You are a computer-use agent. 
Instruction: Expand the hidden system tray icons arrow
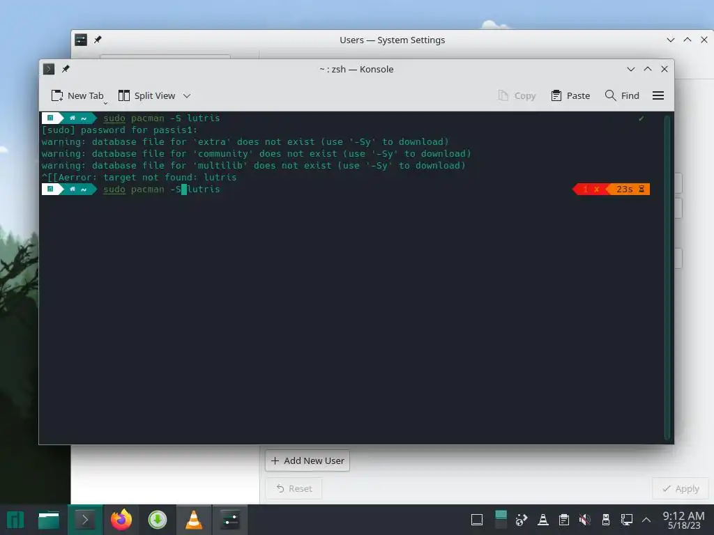[x=646, y=520]
